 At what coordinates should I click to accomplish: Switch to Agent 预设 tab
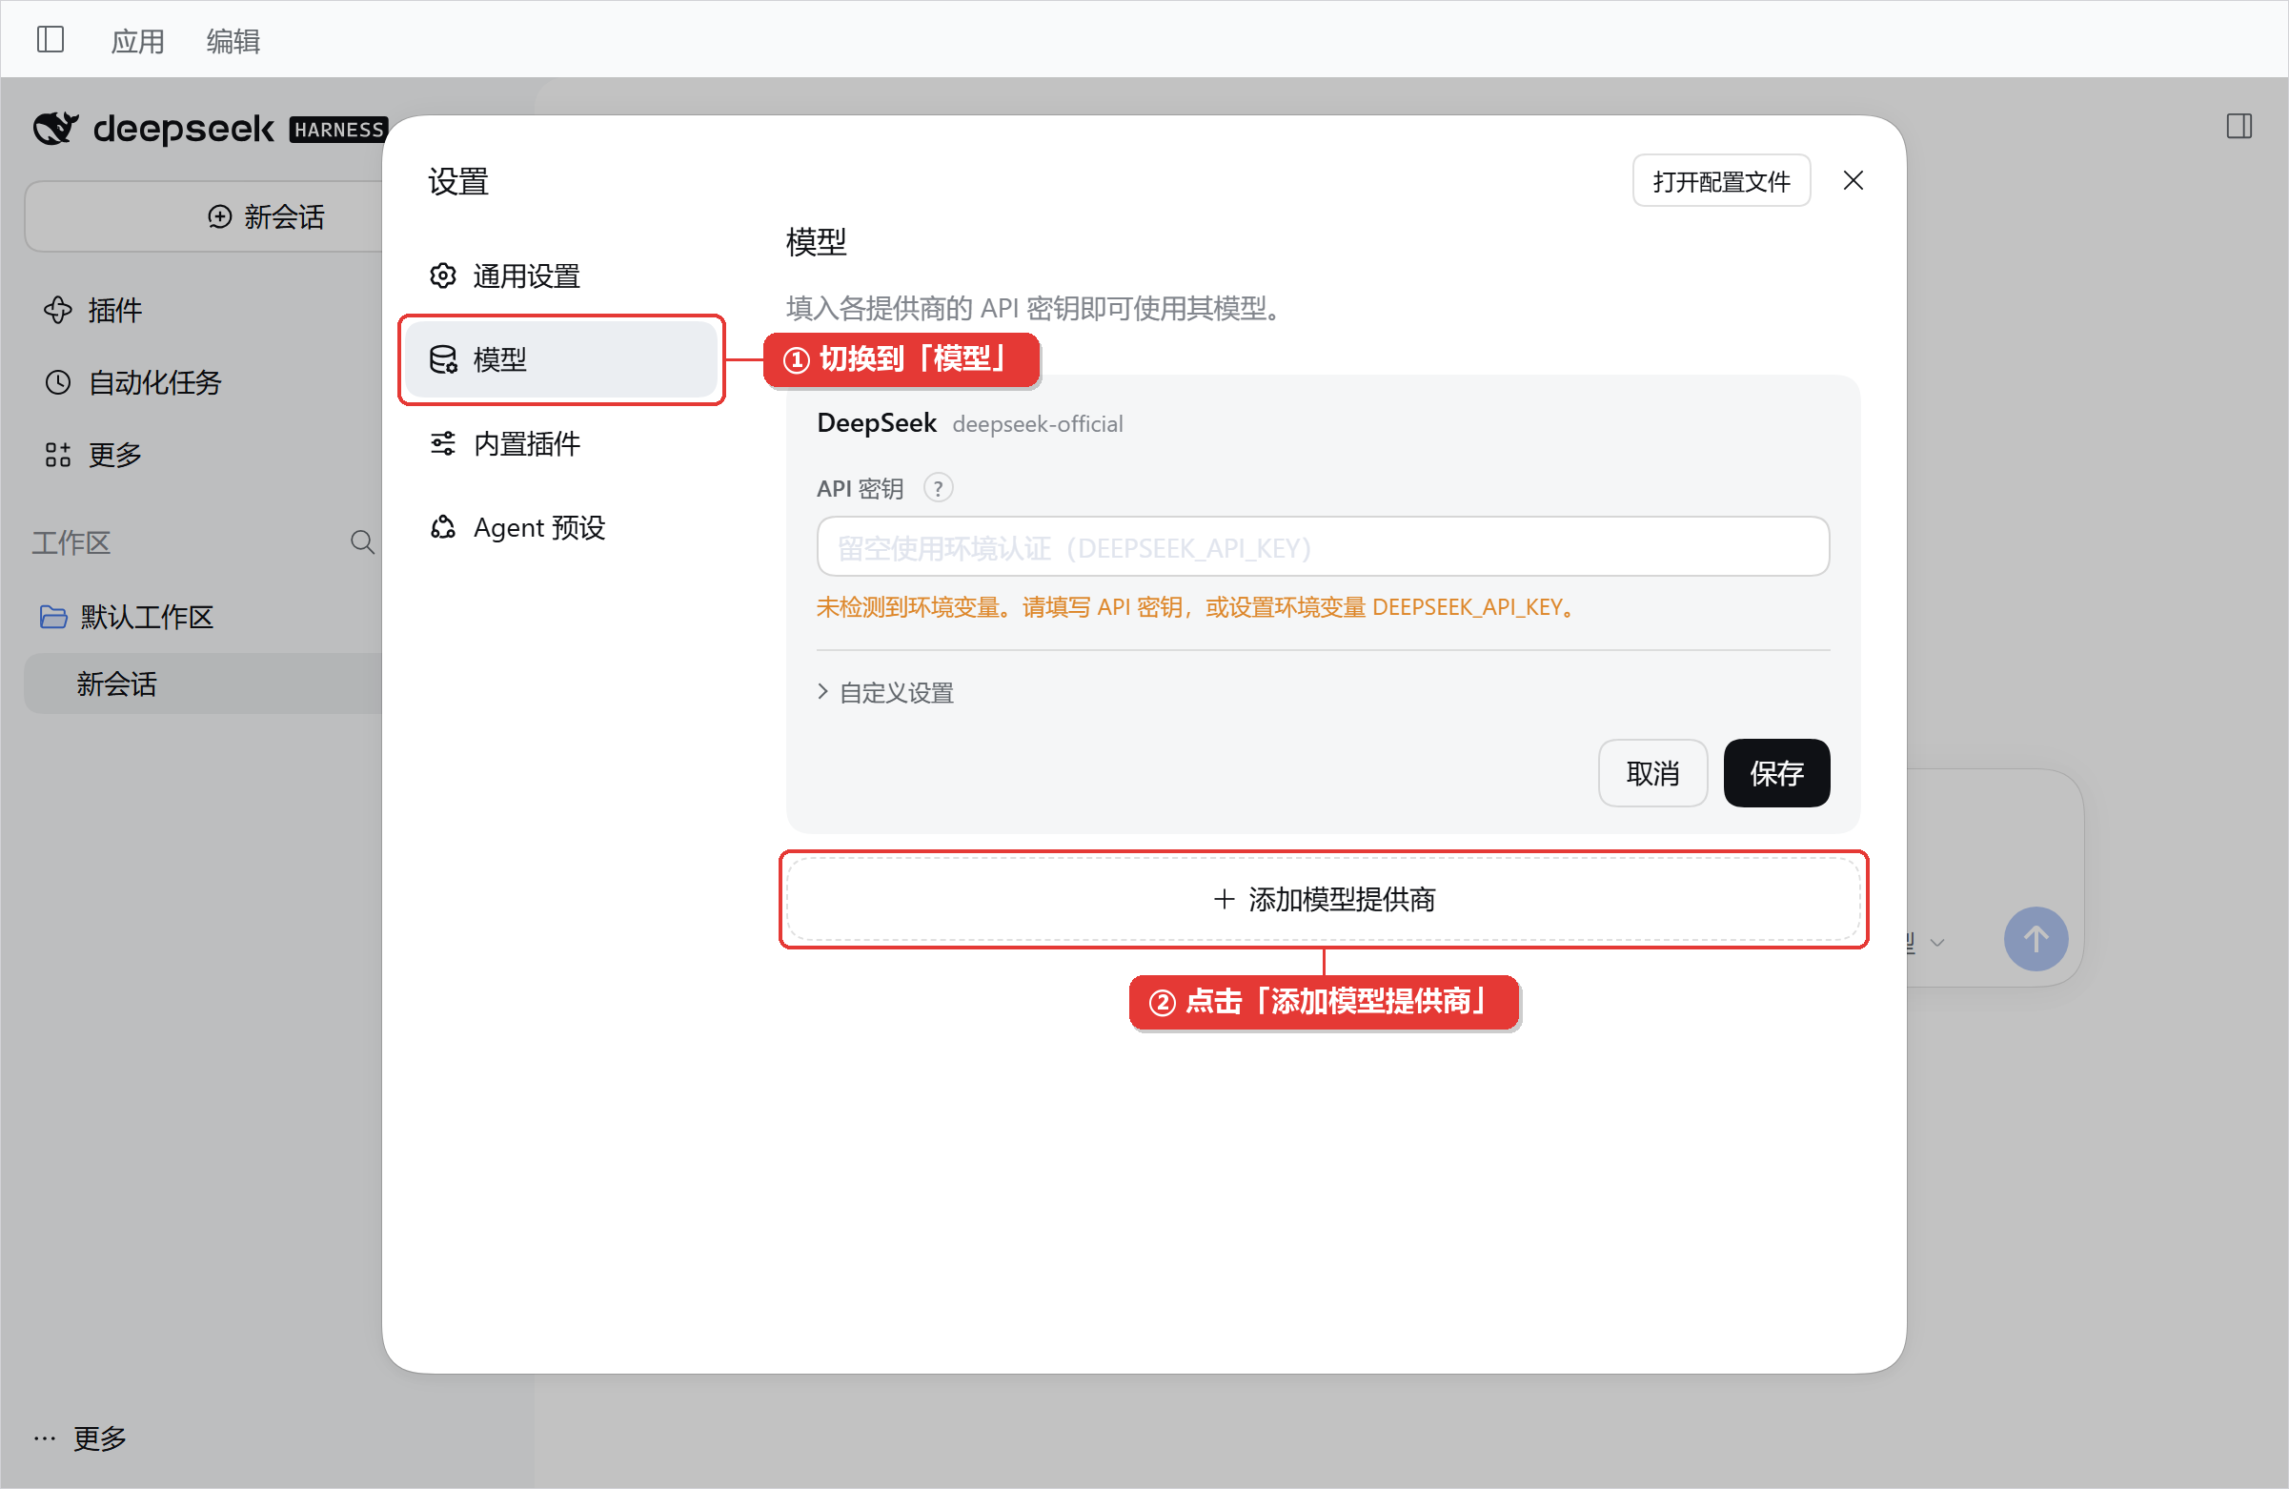tap(560, 527)
